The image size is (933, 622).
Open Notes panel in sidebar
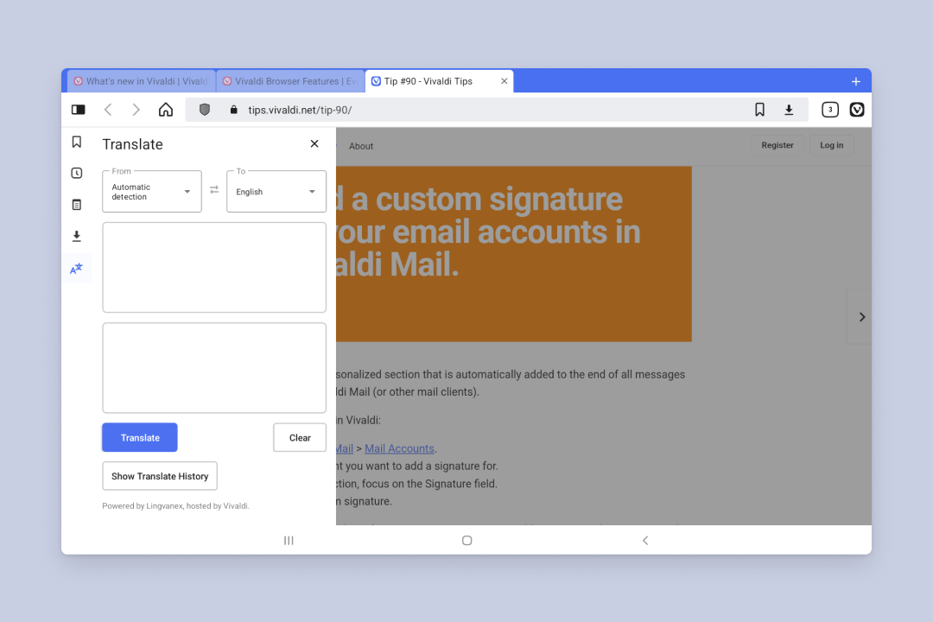(x=77, y=205)
